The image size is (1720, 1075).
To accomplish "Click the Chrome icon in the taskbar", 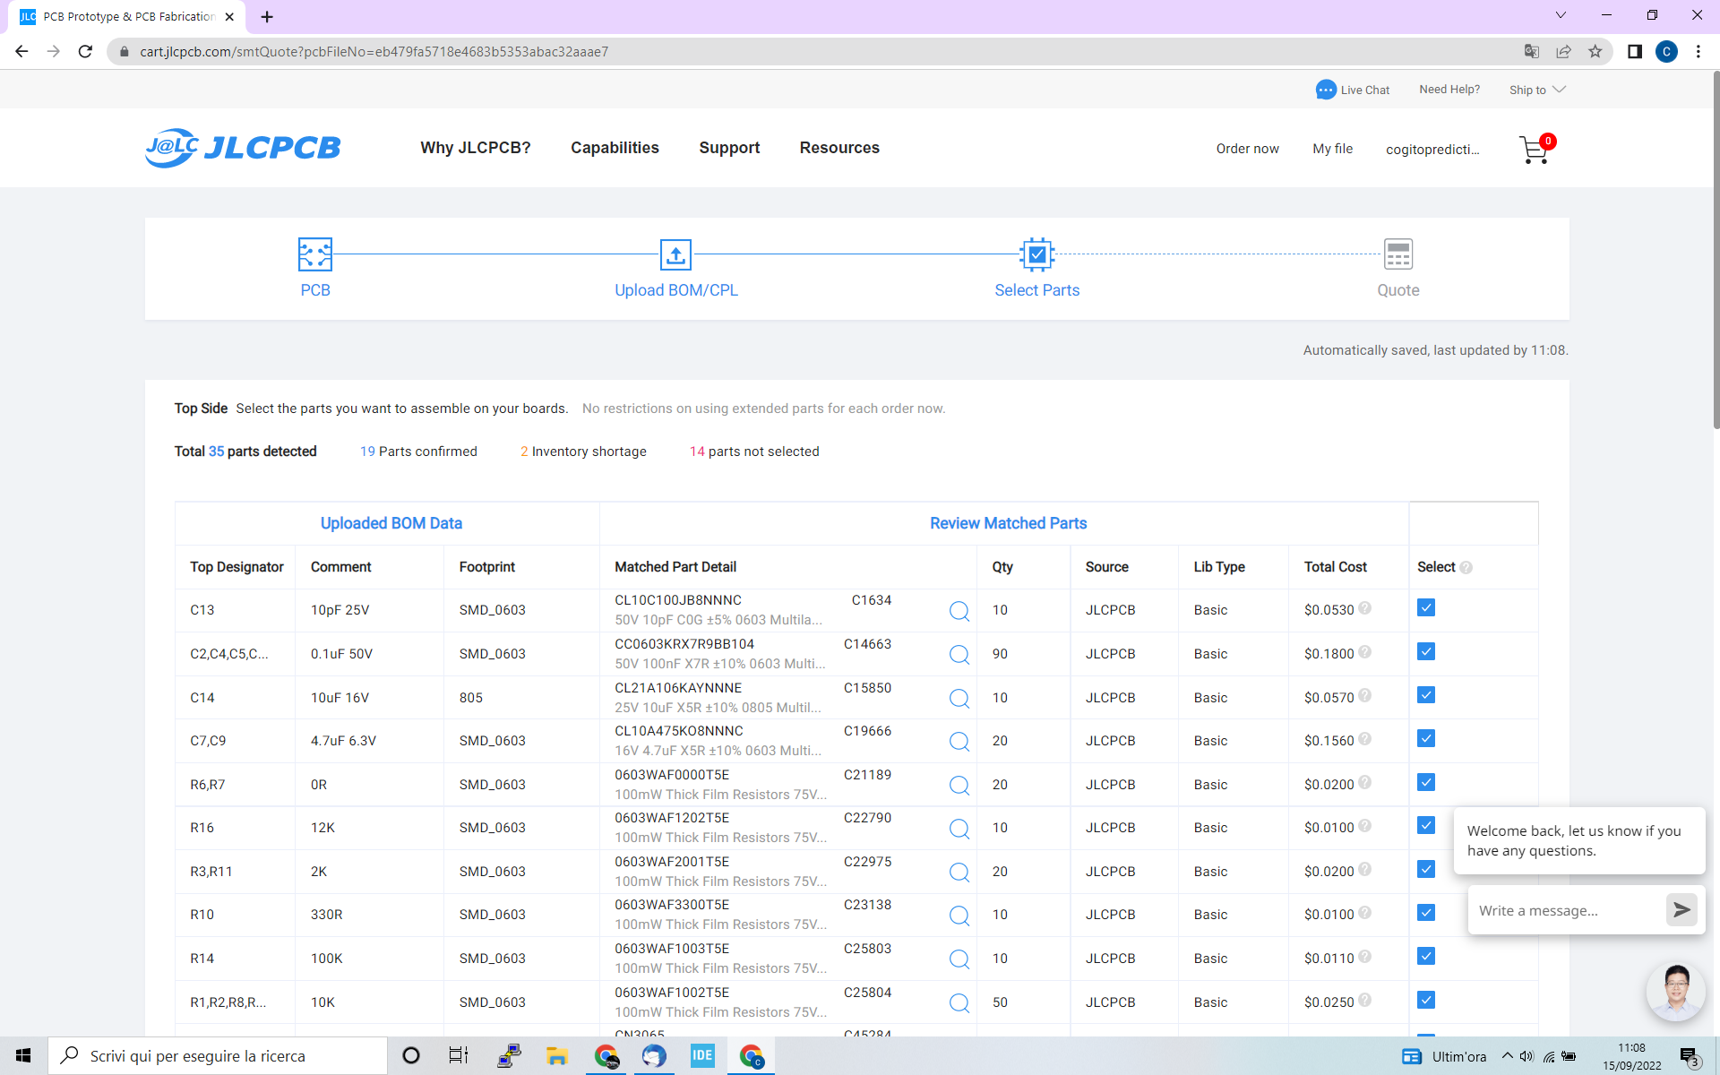I will point(606,1056).
